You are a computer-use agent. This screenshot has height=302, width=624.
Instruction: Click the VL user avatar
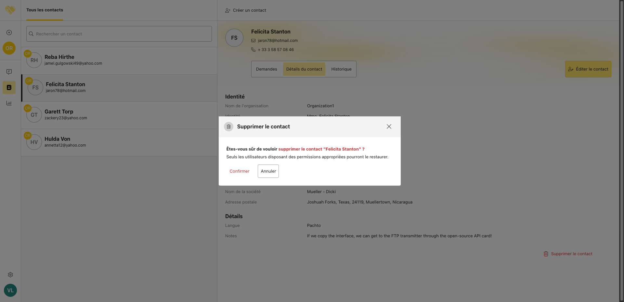pos(10,290)
